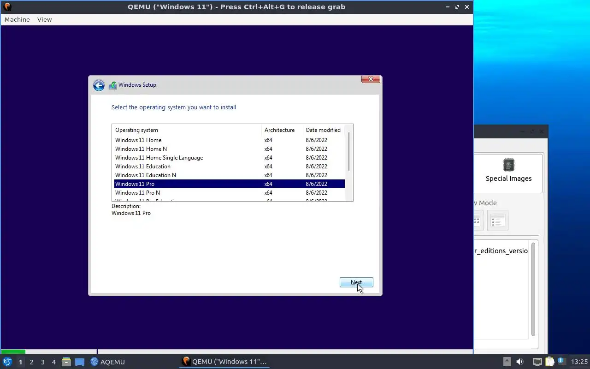Click the update notifier tray icon
Screen dimensions: 590x369
click(561, 361)
